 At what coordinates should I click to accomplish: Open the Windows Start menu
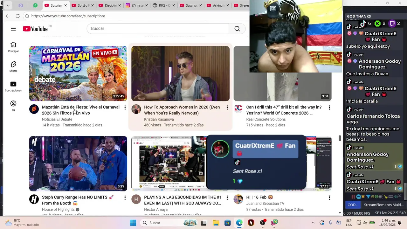pos(133,223)
